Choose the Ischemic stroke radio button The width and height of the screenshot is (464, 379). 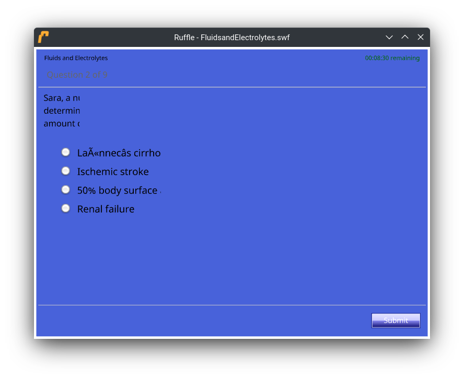[65, 171]
